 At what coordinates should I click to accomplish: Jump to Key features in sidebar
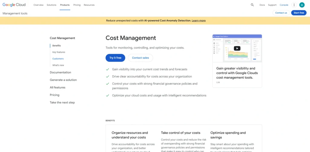point(59,52)
